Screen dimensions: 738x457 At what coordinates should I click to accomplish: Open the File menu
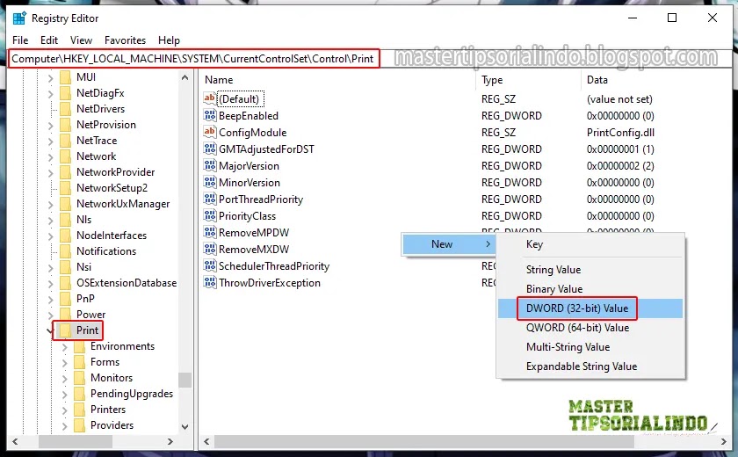click(x=20, y=40)
